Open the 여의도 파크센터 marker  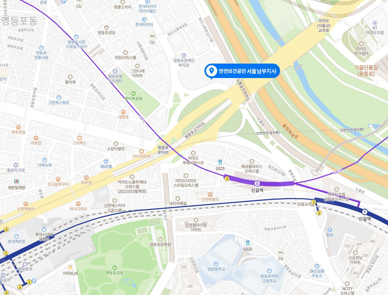point(361,43)
